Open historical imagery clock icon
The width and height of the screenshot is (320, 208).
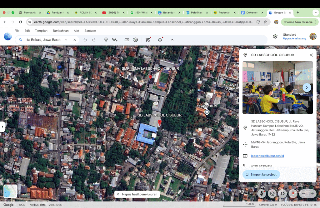pos(136,40)
